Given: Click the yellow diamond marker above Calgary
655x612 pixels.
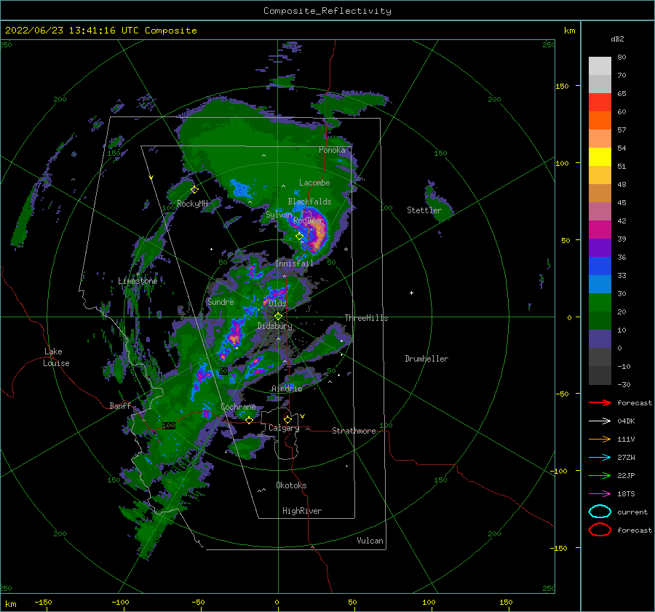Looking at the screenshot, I should coord(287,419).
